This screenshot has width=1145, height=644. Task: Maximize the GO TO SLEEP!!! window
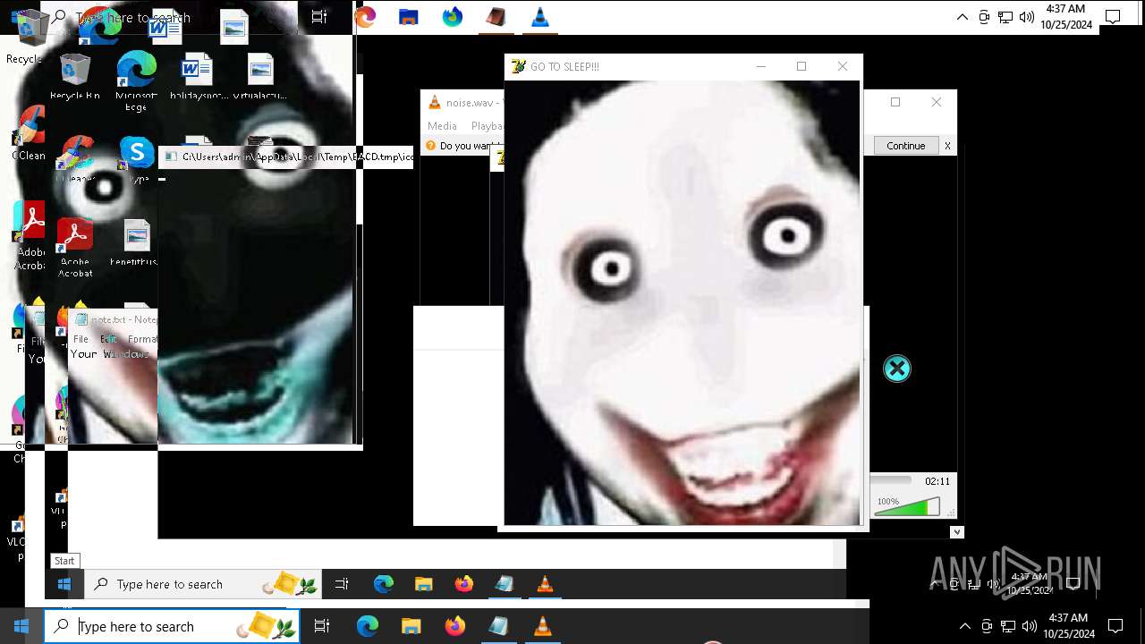pos(801,66)
